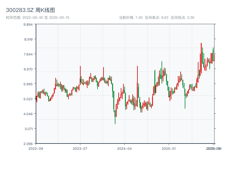This screenshot has width=238, height=179.
Task: Click y-axis value 6.970
Action: (x=28, y=69)
